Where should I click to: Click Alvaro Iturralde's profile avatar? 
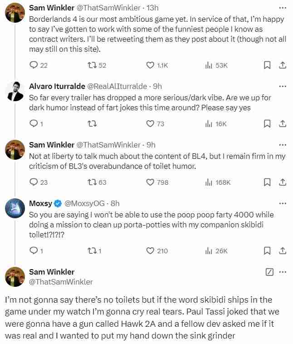15,92
